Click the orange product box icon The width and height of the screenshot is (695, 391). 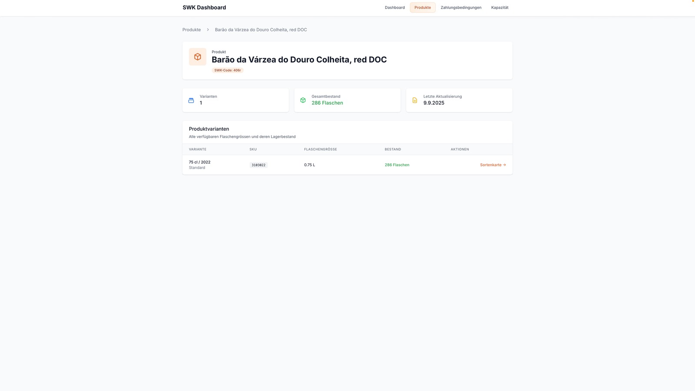click(x=198, y=57)
